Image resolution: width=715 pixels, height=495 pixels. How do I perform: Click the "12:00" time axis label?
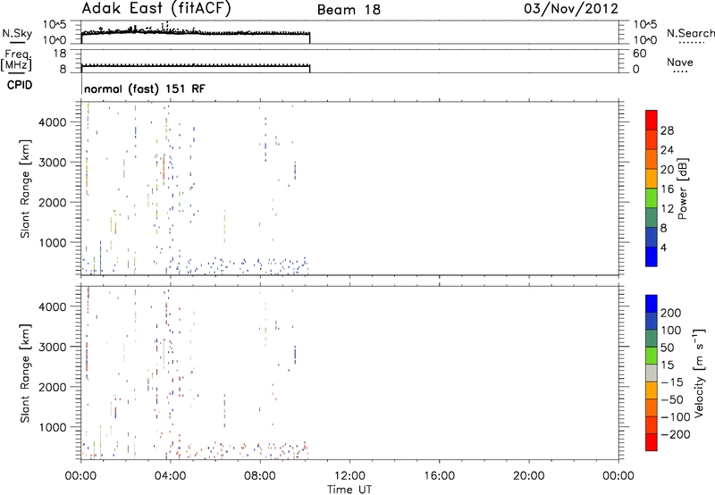349,476
